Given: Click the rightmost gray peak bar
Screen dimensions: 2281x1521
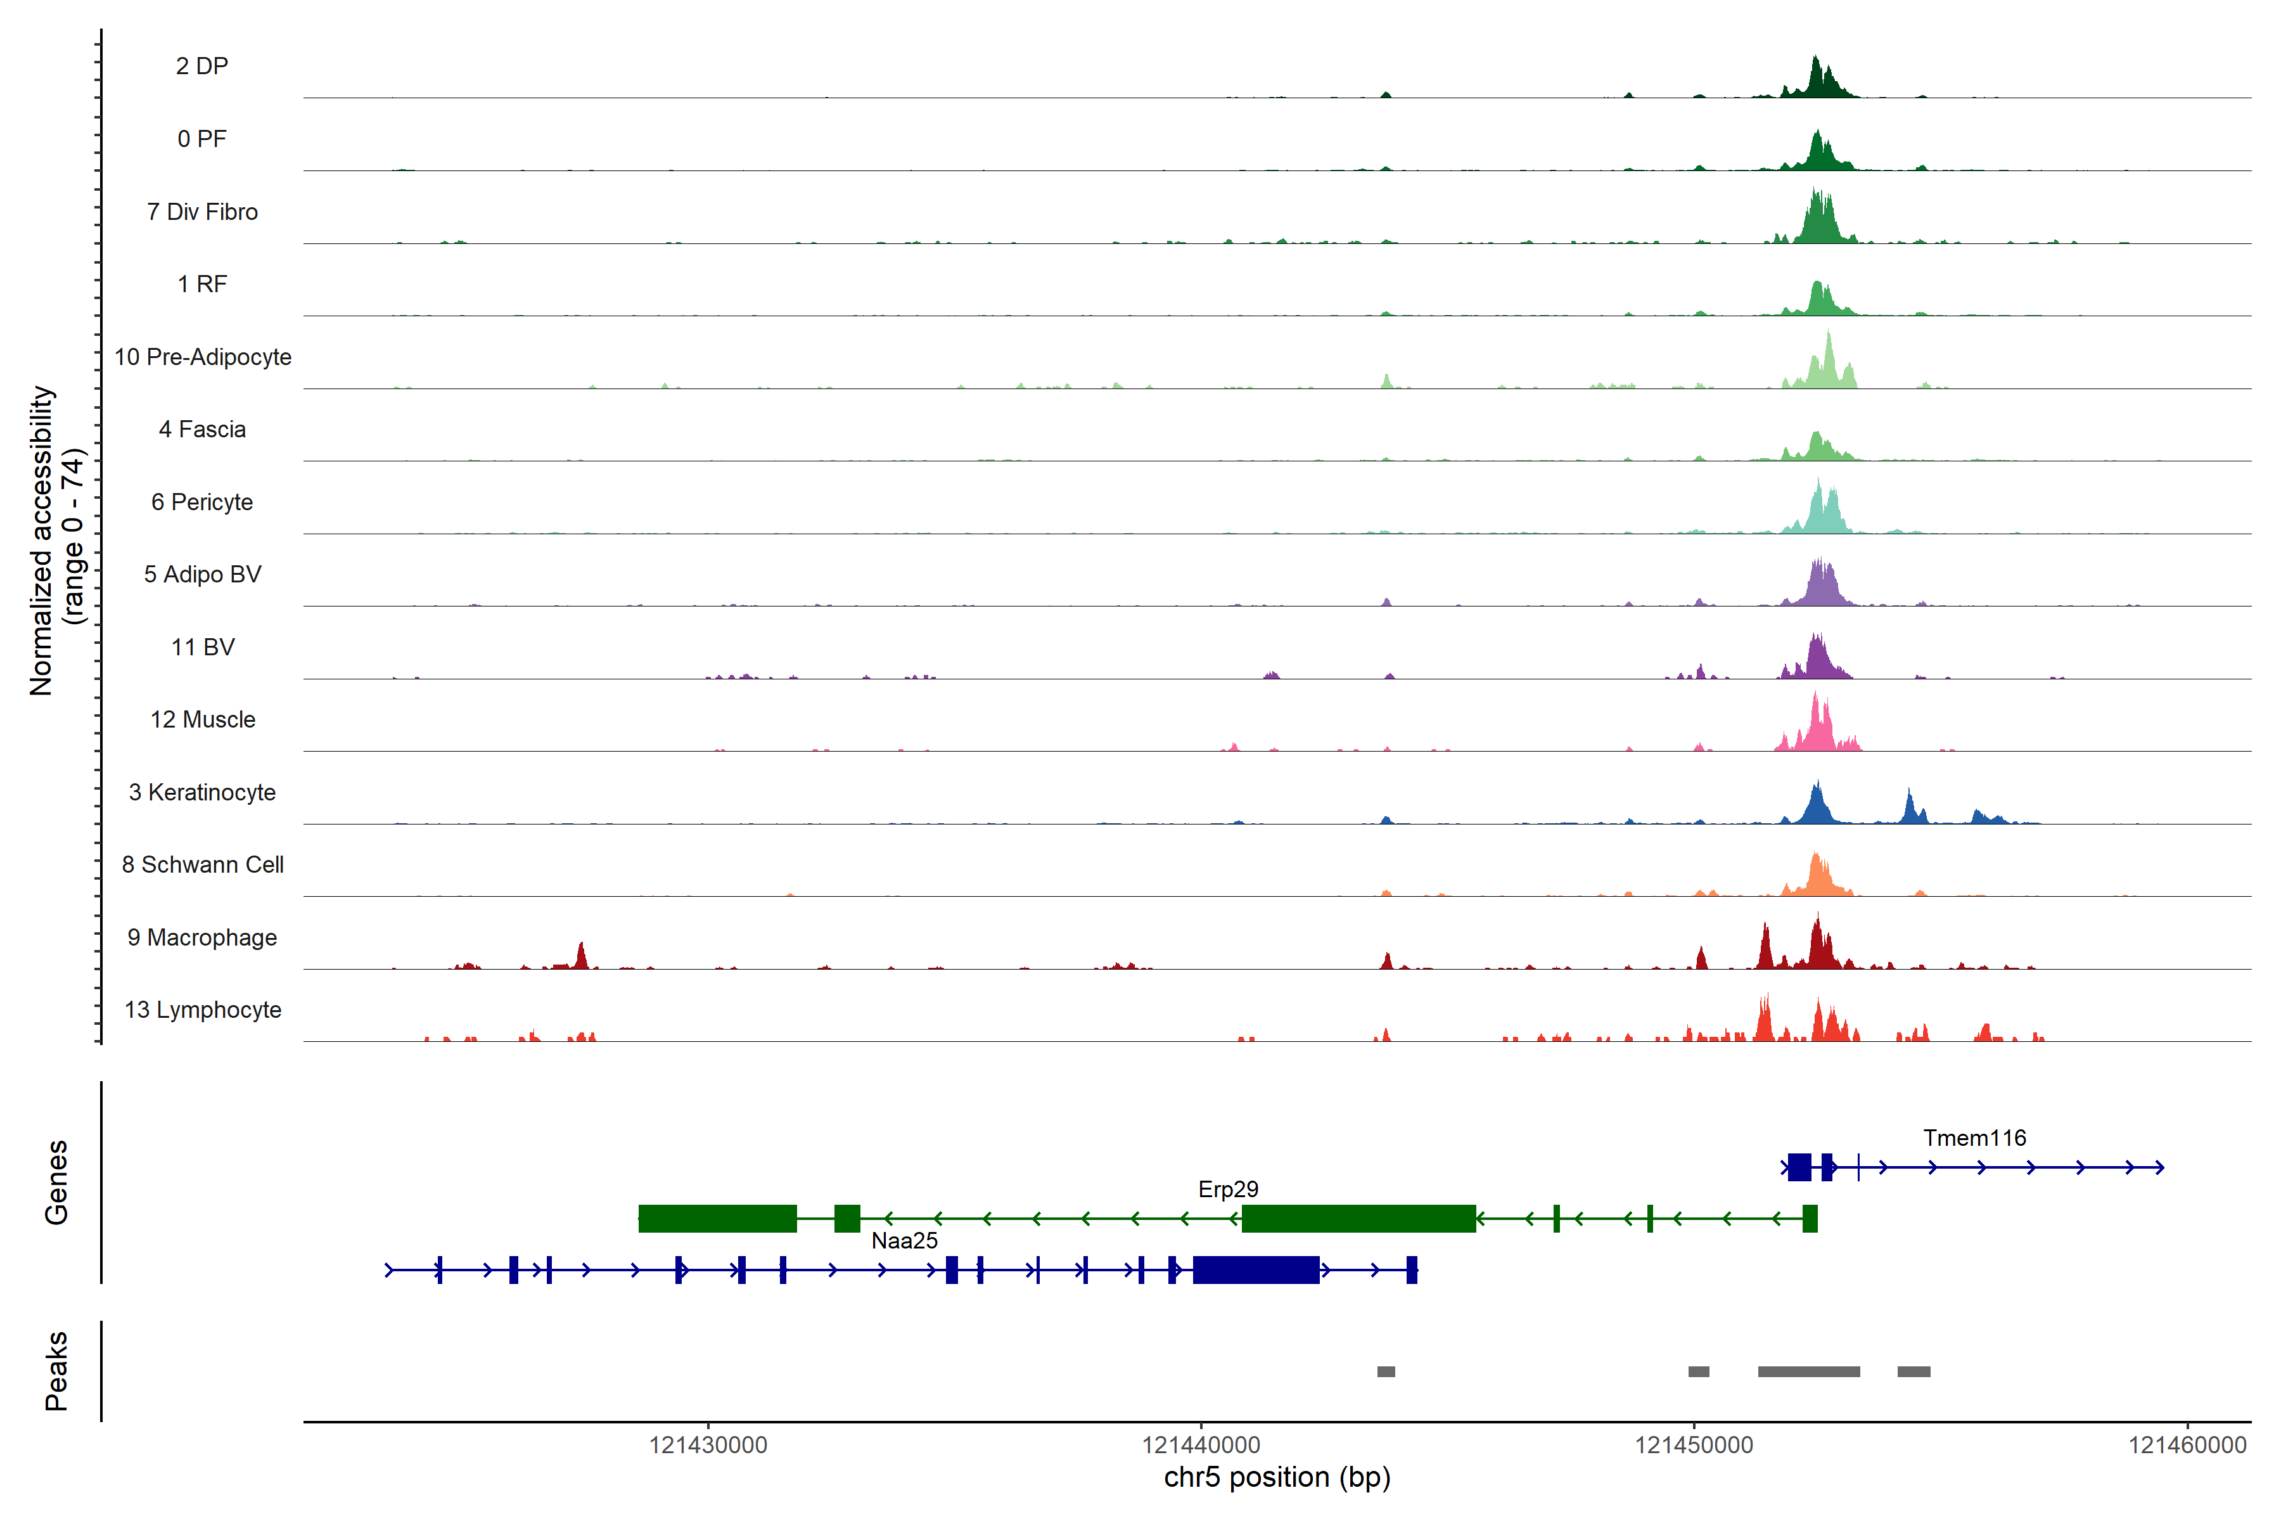Looking at the screenshot, I should point(1914,1371).
